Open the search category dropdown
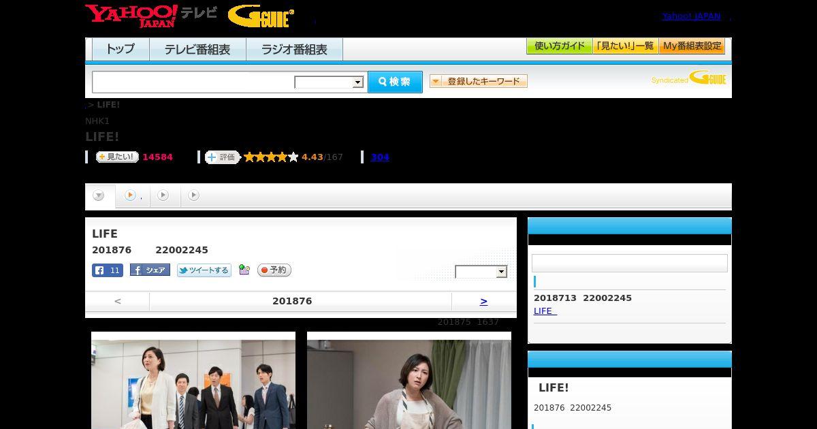 pos(330,82)
